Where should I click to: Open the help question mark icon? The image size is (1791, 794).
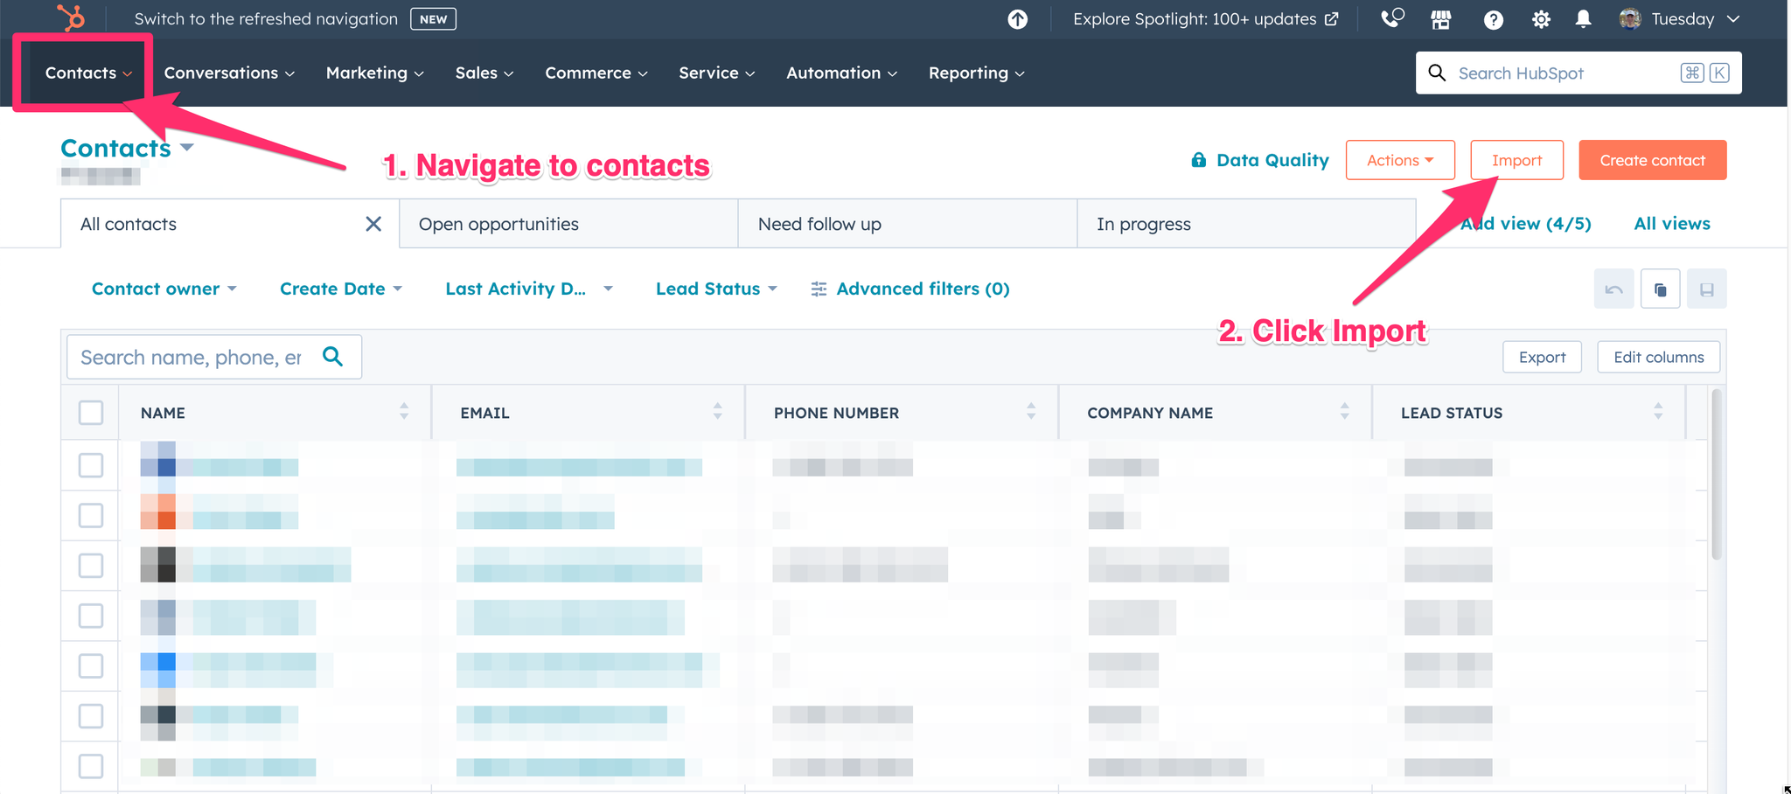point(1493,19)
